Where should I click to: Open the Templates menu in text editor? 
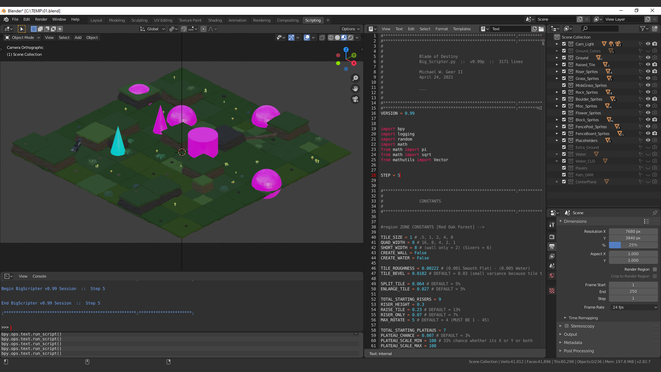461,29
